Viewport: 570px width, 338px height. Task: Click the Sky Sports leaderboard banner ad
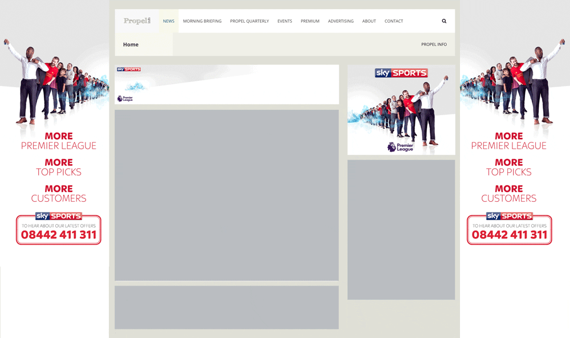[227, 85]
